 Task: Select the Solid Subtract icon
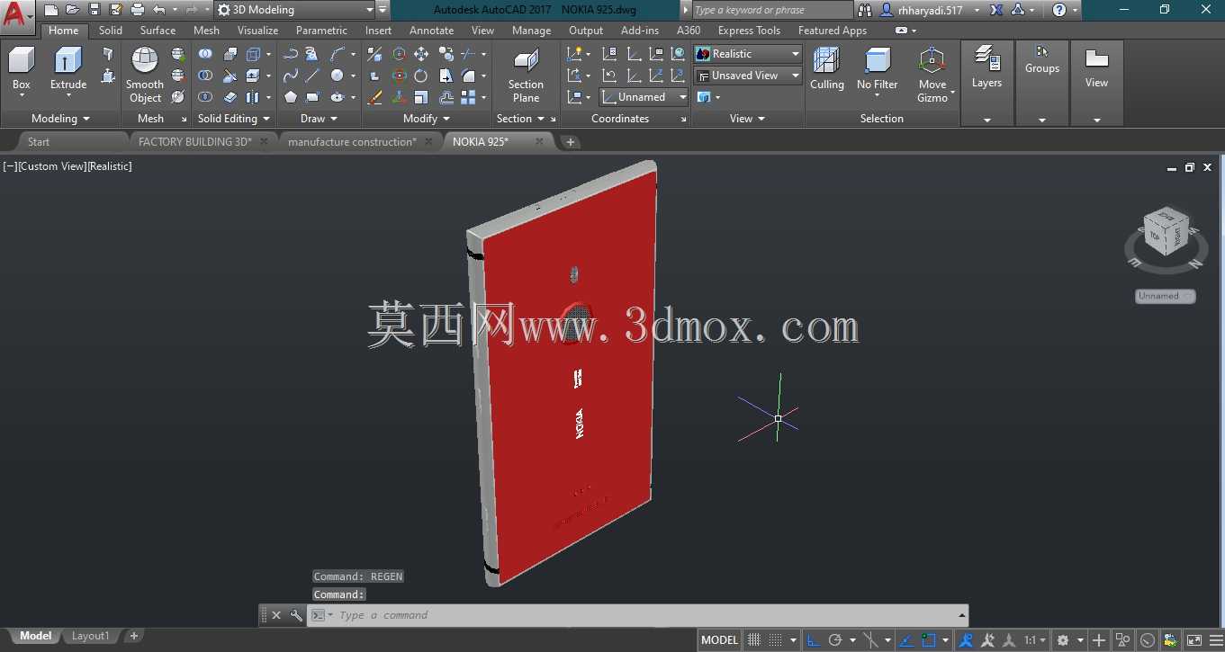click(x=205, y=76)
